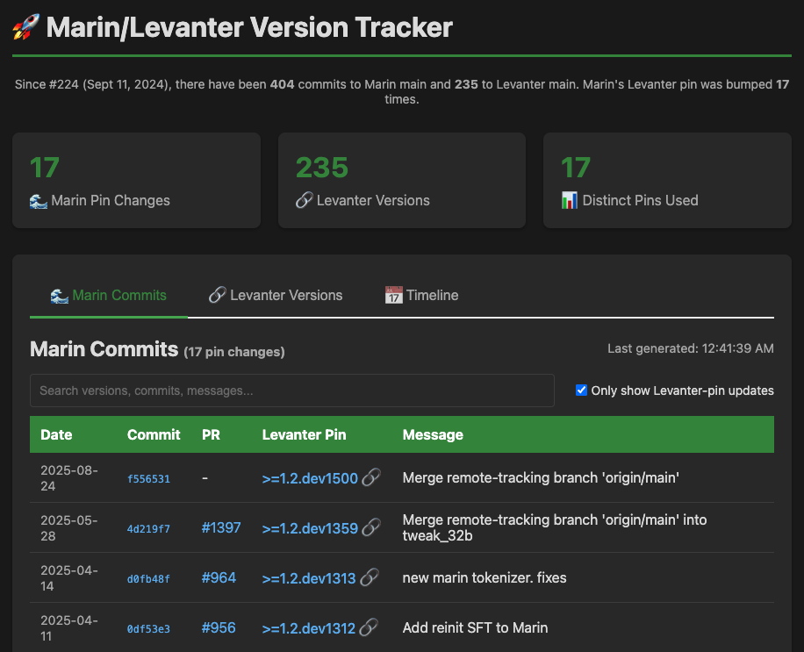Click the rocket icon in page title
This screenshot has width=804, height=652.
pos(25,27)
